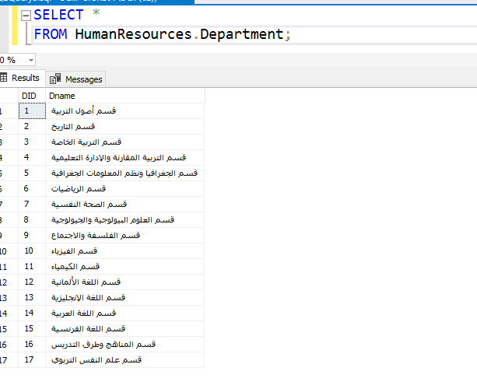This screenshot has height=382, width=477.
Task: Click the DID cell with value 17
Action: click(32, 360)
